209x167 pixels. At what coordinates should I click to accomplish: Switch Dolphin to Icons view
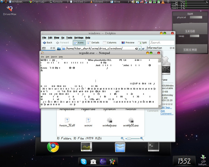point(79,42)
